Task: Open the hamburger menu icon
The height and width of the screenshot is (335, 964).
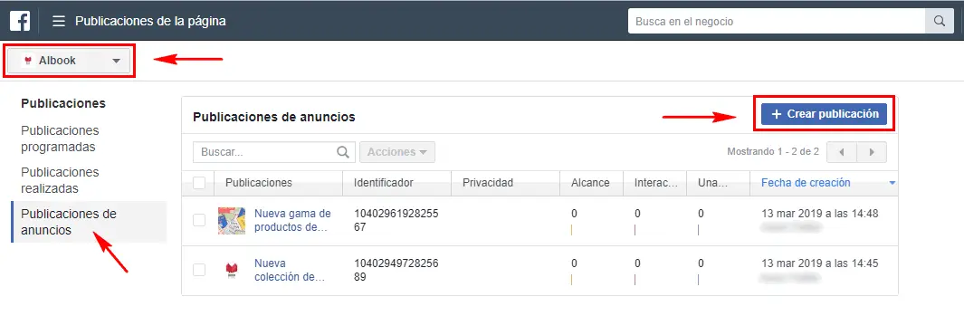Action: pyautogui.click(x=59, y=21)
